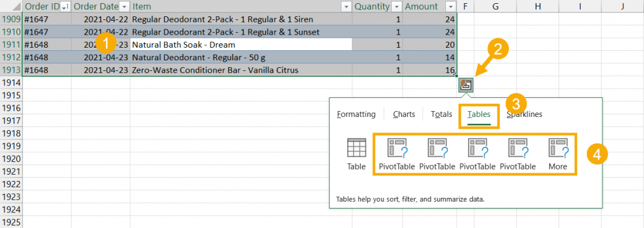Select column F header
This screenshot has width=644, height=228.
[465, 6]
